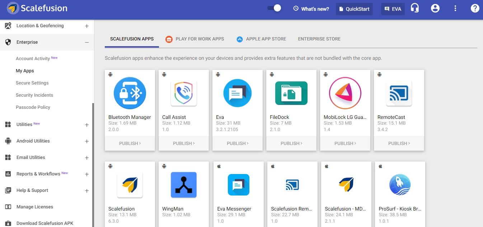Open Secure Settings in sidebar
483x227 pixels.
pyautogui.click(x=32, y=83)
